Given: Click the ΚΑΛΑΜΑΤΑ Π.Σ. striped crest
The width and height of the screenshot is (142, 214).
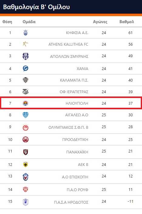Looking at the screenshot, I should coord(26,80).
